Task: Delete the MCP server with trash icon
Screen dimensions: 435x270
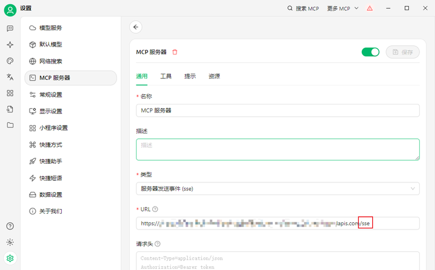Action: pos(175,52)
